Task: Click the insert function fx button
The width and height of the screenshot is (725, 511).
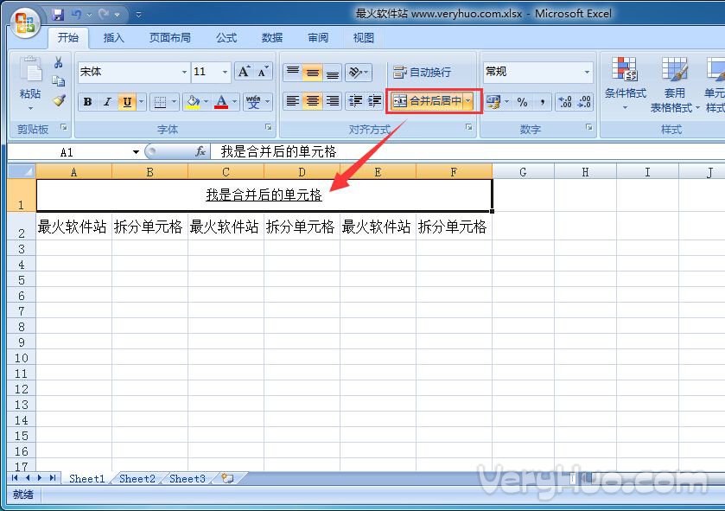Action: (x=200, y=151)
